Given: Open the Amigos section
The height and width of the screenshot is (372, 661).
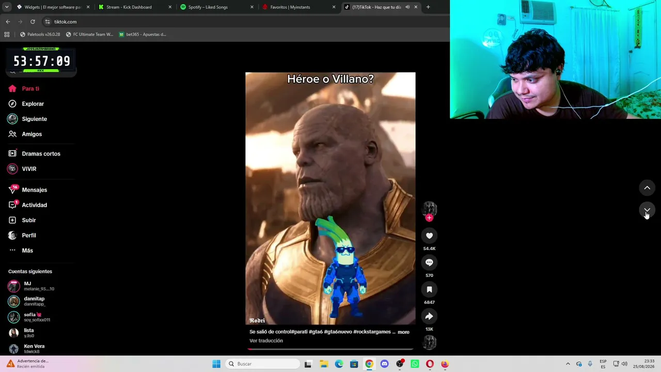Looking at the screenshot, I should tap(25, 134).
